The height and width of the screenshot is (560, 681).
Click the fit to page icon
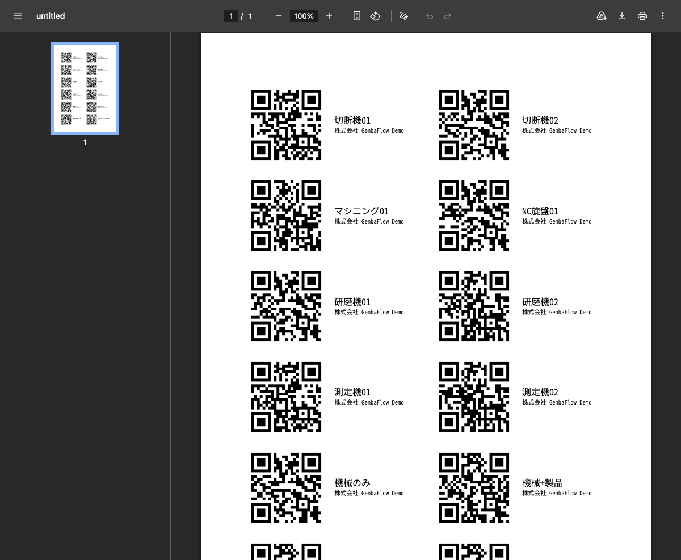tap(357, 16)
